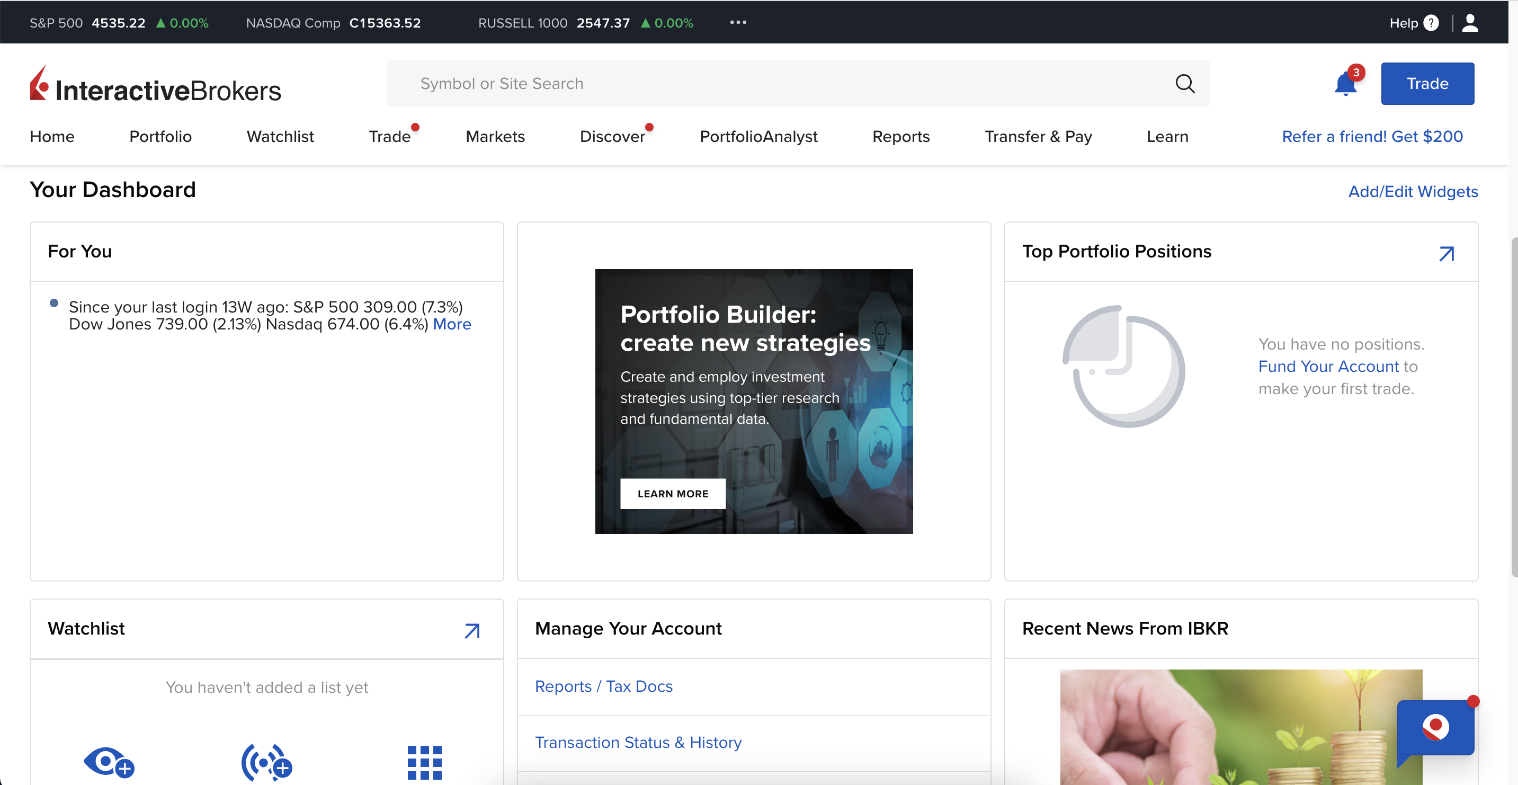Click the Recent News coins image
Image resolution: width=1518 pixels, height=785 pixels.
pos(1240,727)
